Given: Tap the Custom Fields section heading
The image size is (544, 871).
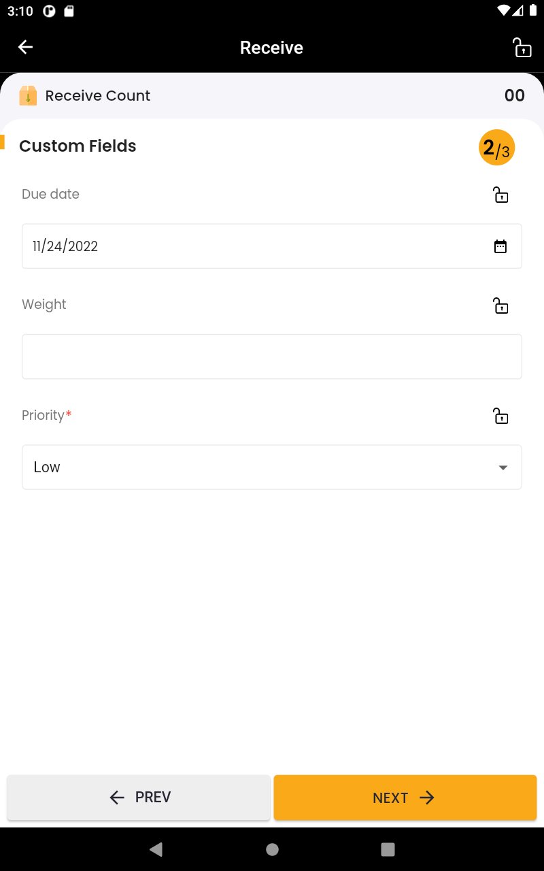Looking at the screenshot, I should (78, 146).
